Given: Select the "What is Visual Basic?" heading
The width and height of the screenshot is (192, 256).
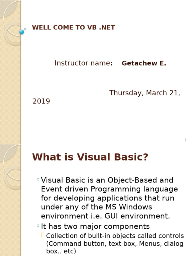Looking at the screenshot, I should click(90, 157).
